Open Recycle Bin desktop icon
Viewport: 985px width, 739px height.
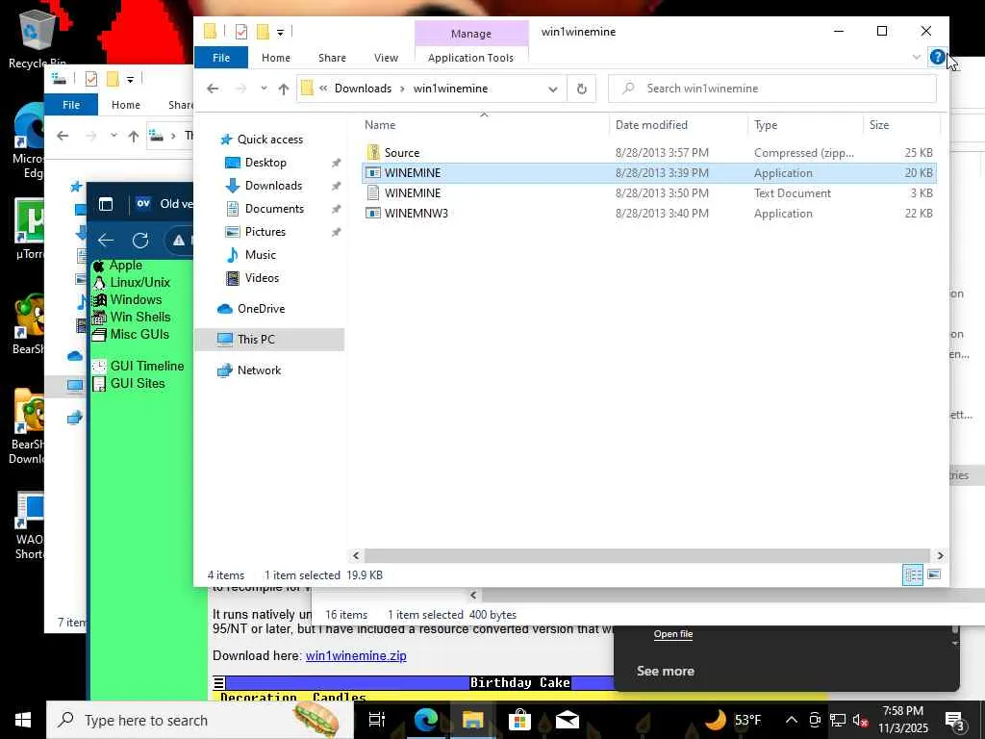(37, 38)
